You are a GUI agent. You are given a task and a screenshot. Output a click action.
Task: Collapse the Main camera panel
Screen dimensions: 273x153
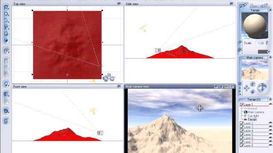(x=270, y=57)
